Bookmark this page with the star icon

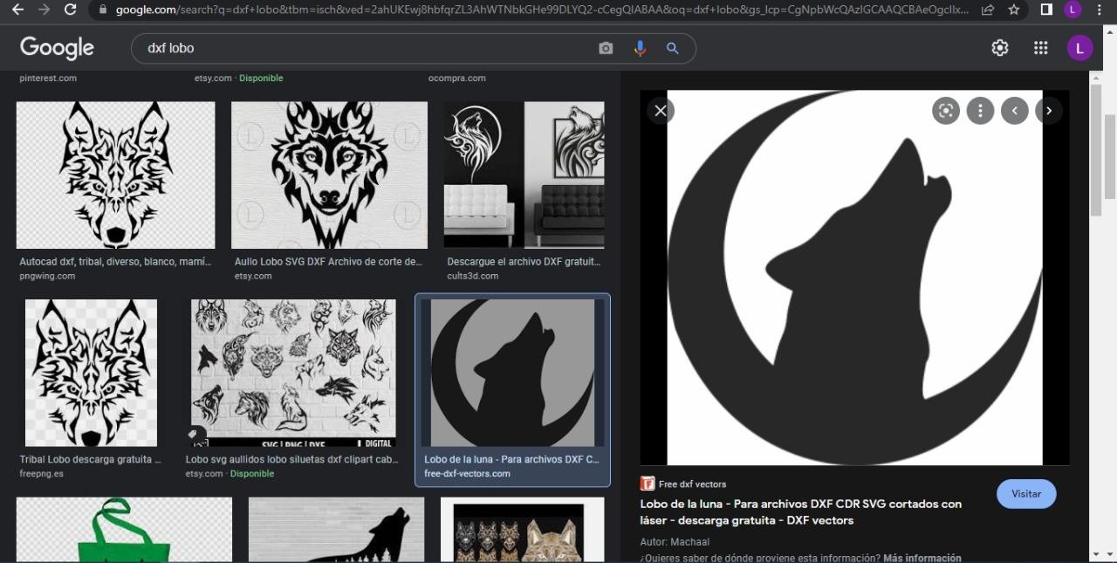[1013, 10]
